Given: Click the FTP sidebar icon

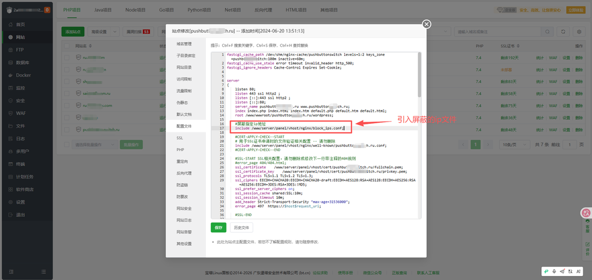Looking at the screenshot, I should pos(10,50).
